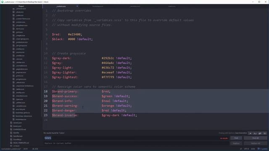This screenshot has width=269, height=151.
Task: Toggle the Whole Word find option
Action: click(265, 133)
